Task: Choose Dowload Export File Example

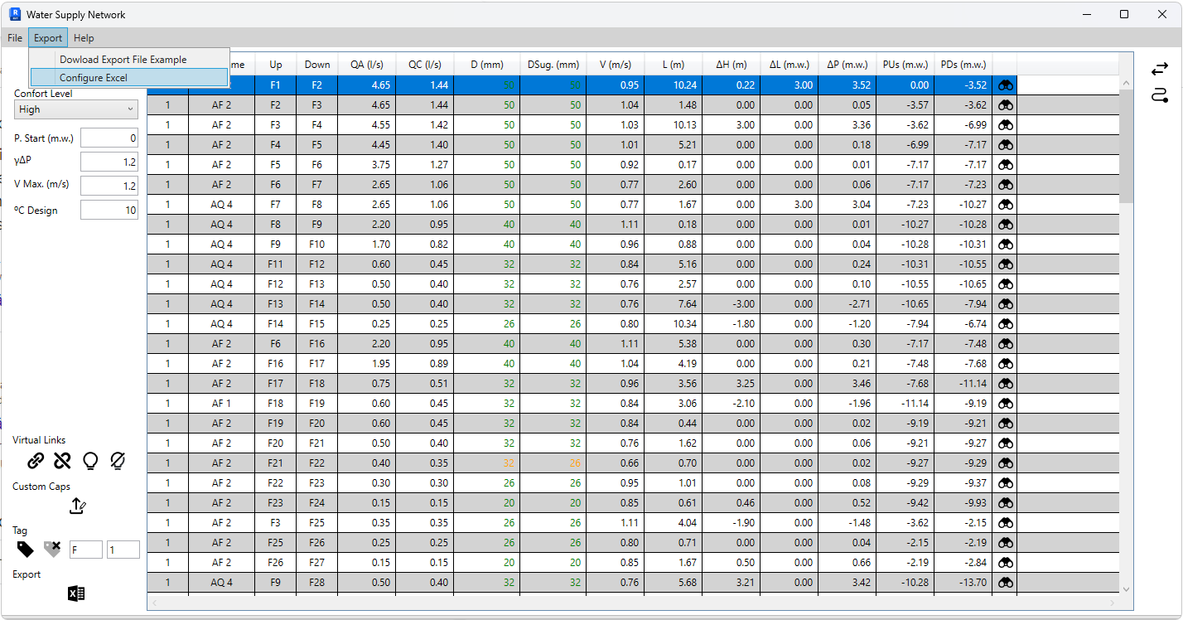Action: 128,60
